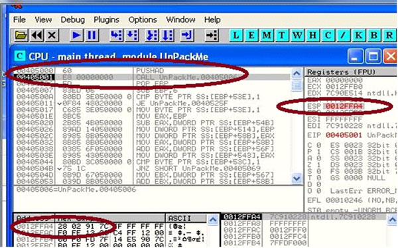The height and width of the screenshot is (248, 398).
Task: Select address 0040501E row
Action: [x=152, y=117]
